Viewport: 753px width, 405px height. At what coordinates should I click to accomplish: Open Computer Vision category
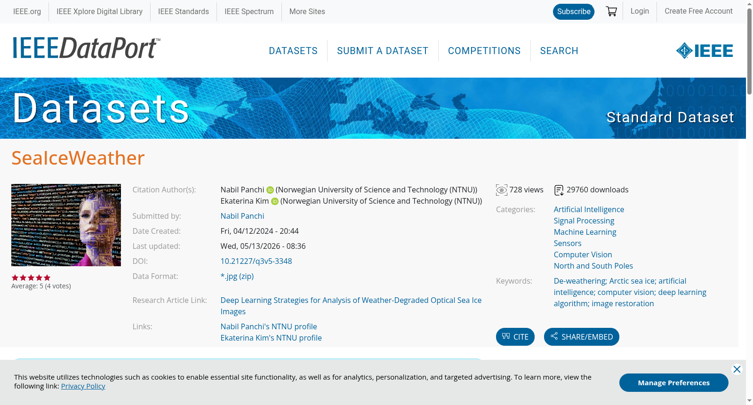pos(583,254)
